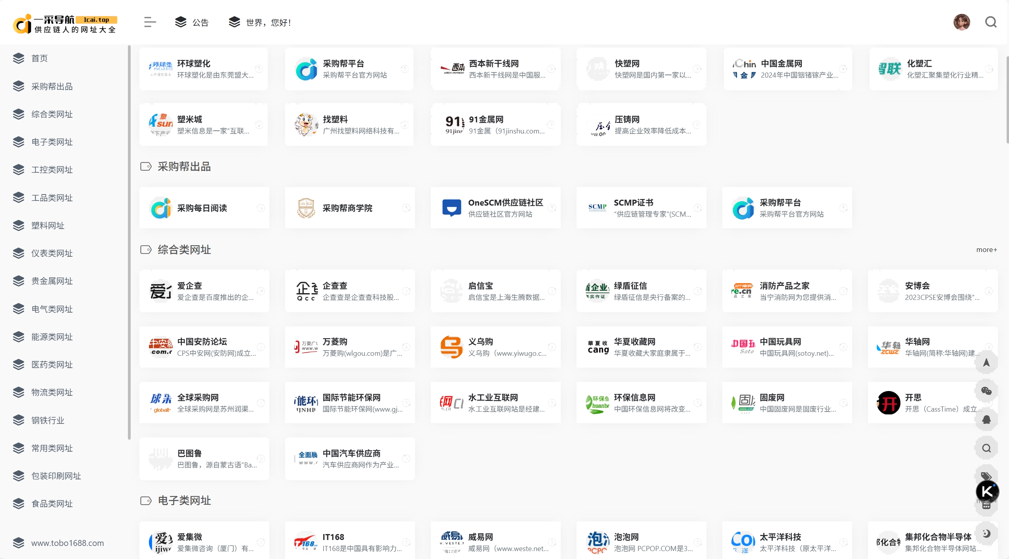Open the www.tobo1688.com link
Viewport: 1009px width, 559px height.
pos(67,543)
